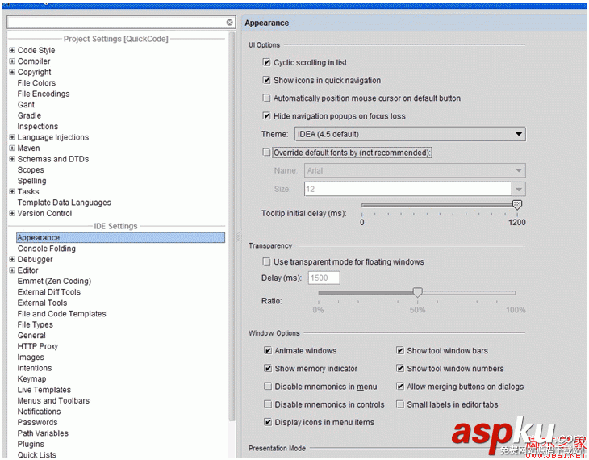This screenshot has height=460, width=589.
Task: Open External Diff Tools settings
Action: [49, 292]
